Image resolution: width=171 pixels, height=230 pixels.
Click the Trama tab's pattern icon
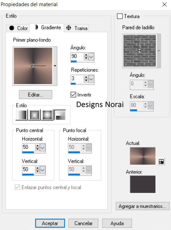[x=69, y=28]
